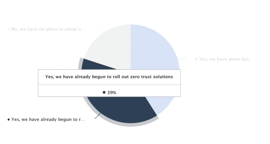Click the tooltip heading about zero trust solutions
270x144 pixels.
(109, 77)
